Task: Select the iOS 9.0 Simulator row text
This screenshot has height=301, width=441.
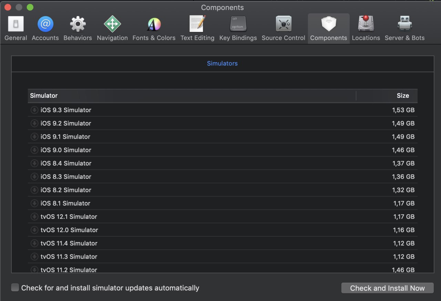Action: point(66,150)
